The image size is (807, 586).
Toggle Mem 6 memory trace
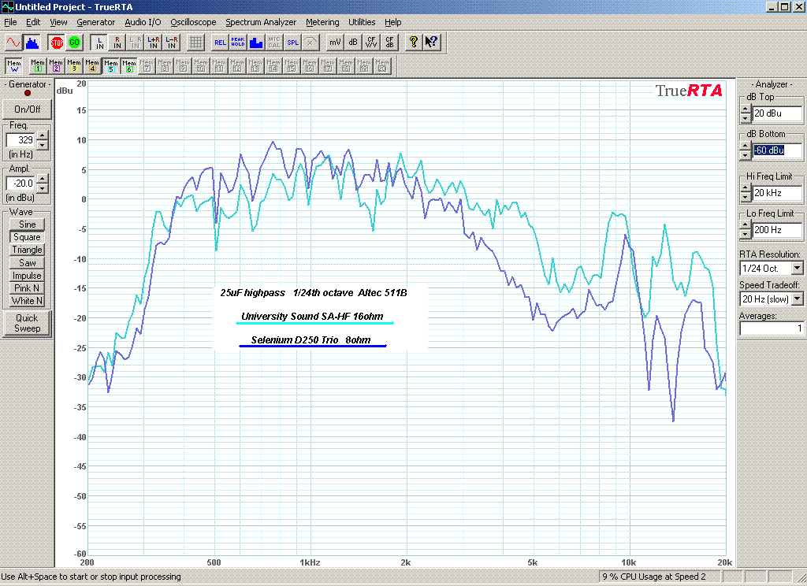pyautogui.click(x=128, y=66)
